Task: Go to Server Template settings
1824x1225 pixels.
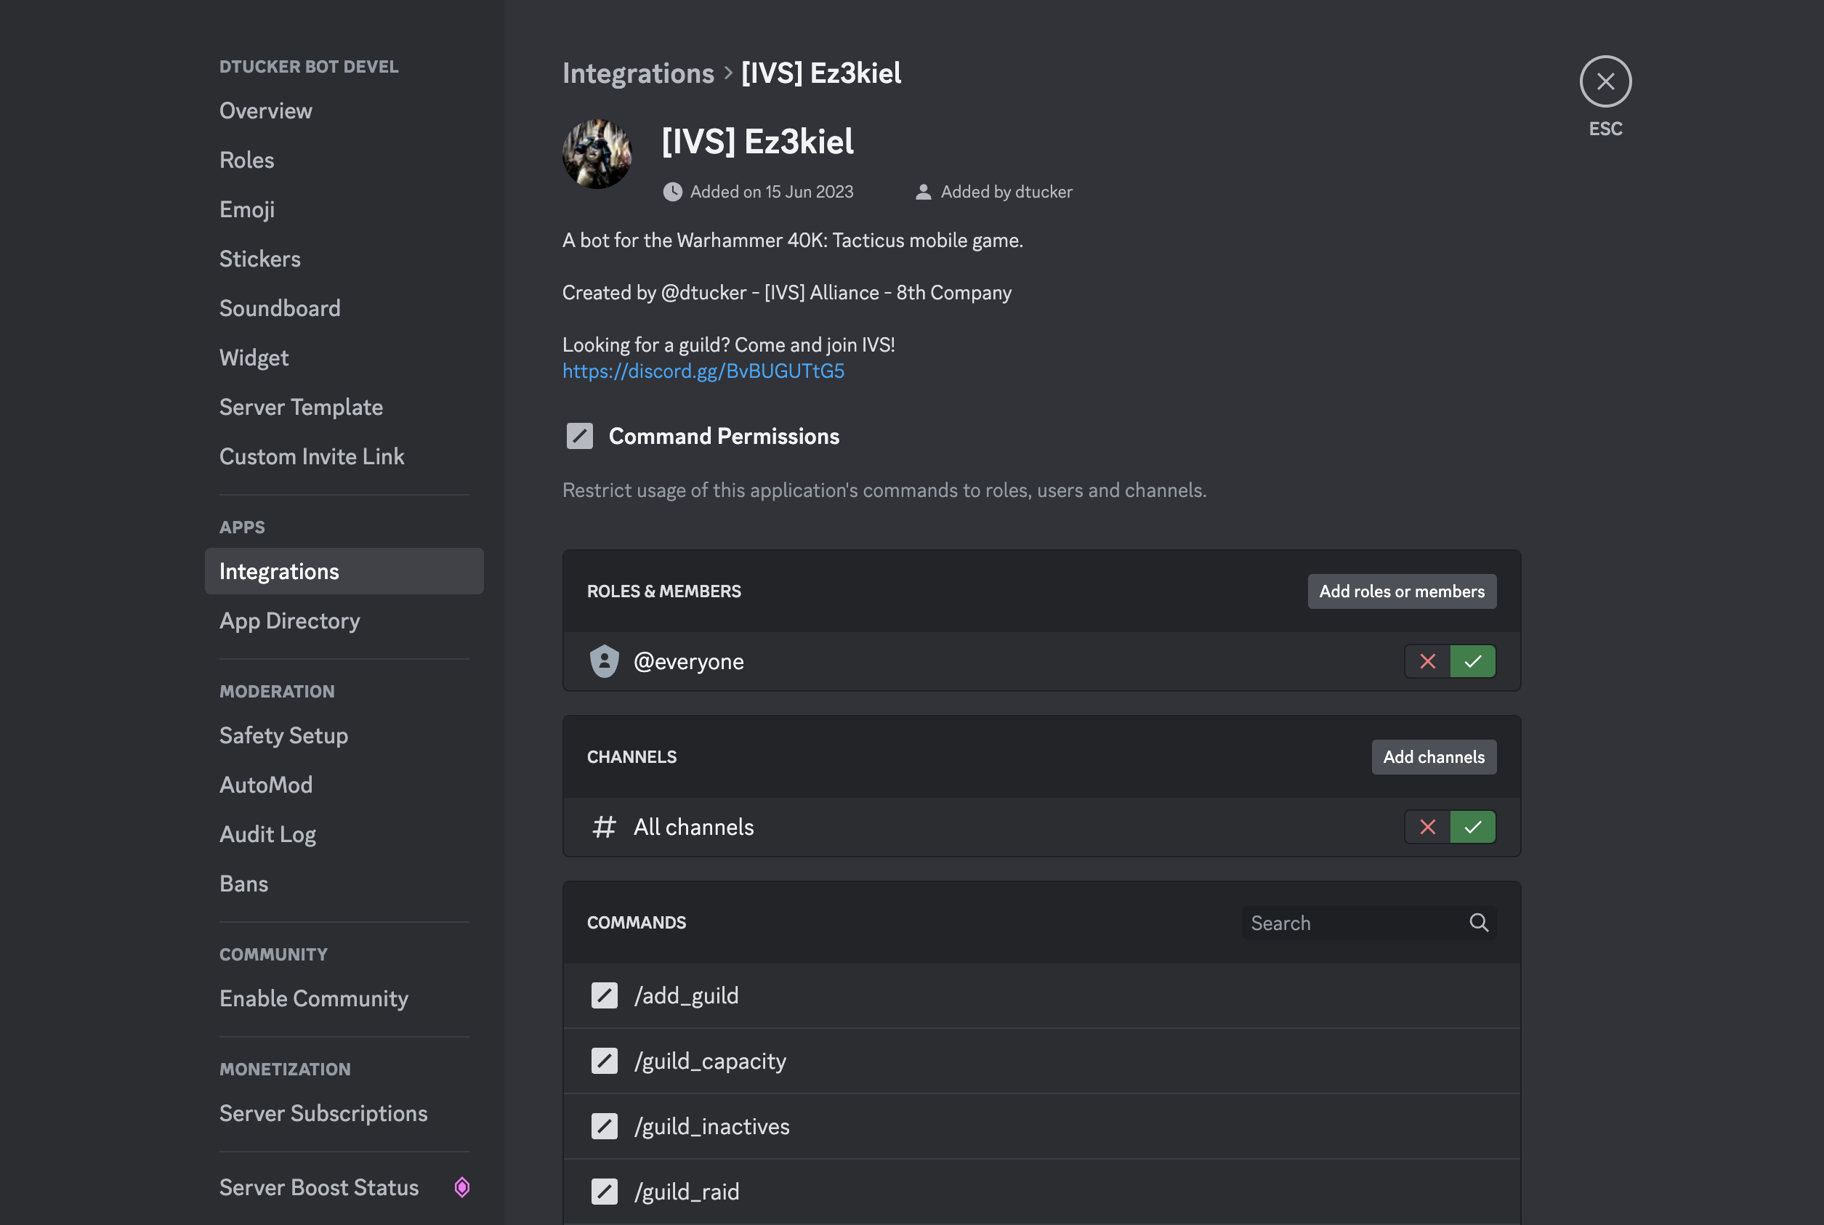Action: pos(344,407)
